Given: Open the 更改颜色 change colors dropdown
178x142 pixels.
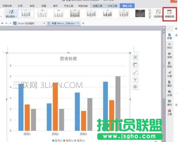Looking at the screenshot, I should pyautogui.click(x=11, y=14).
